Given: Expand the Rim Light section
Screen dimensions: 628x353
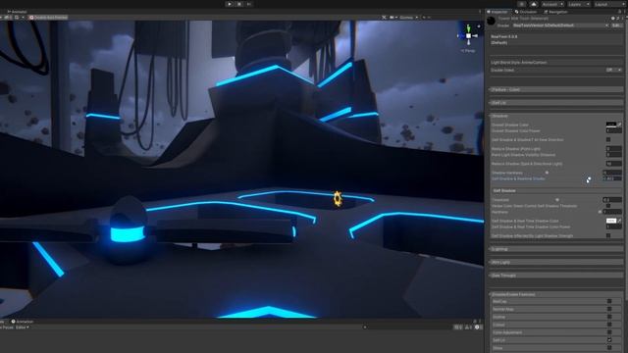Looking at the screenshot, I should (x=556, y=262).
